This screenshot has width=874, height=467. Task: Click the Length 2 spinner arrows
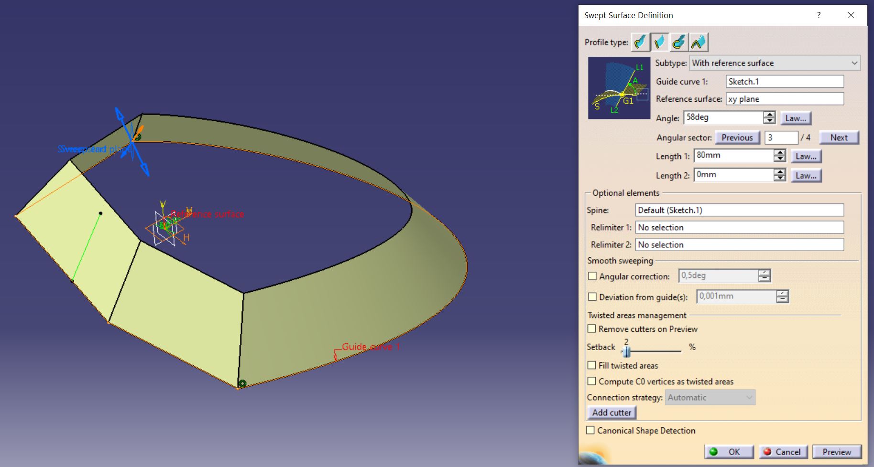pyautogui.click(x=780, y=175)
